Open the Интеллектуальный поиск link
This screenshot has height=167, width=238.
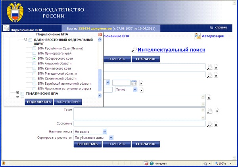pos(171,50)
